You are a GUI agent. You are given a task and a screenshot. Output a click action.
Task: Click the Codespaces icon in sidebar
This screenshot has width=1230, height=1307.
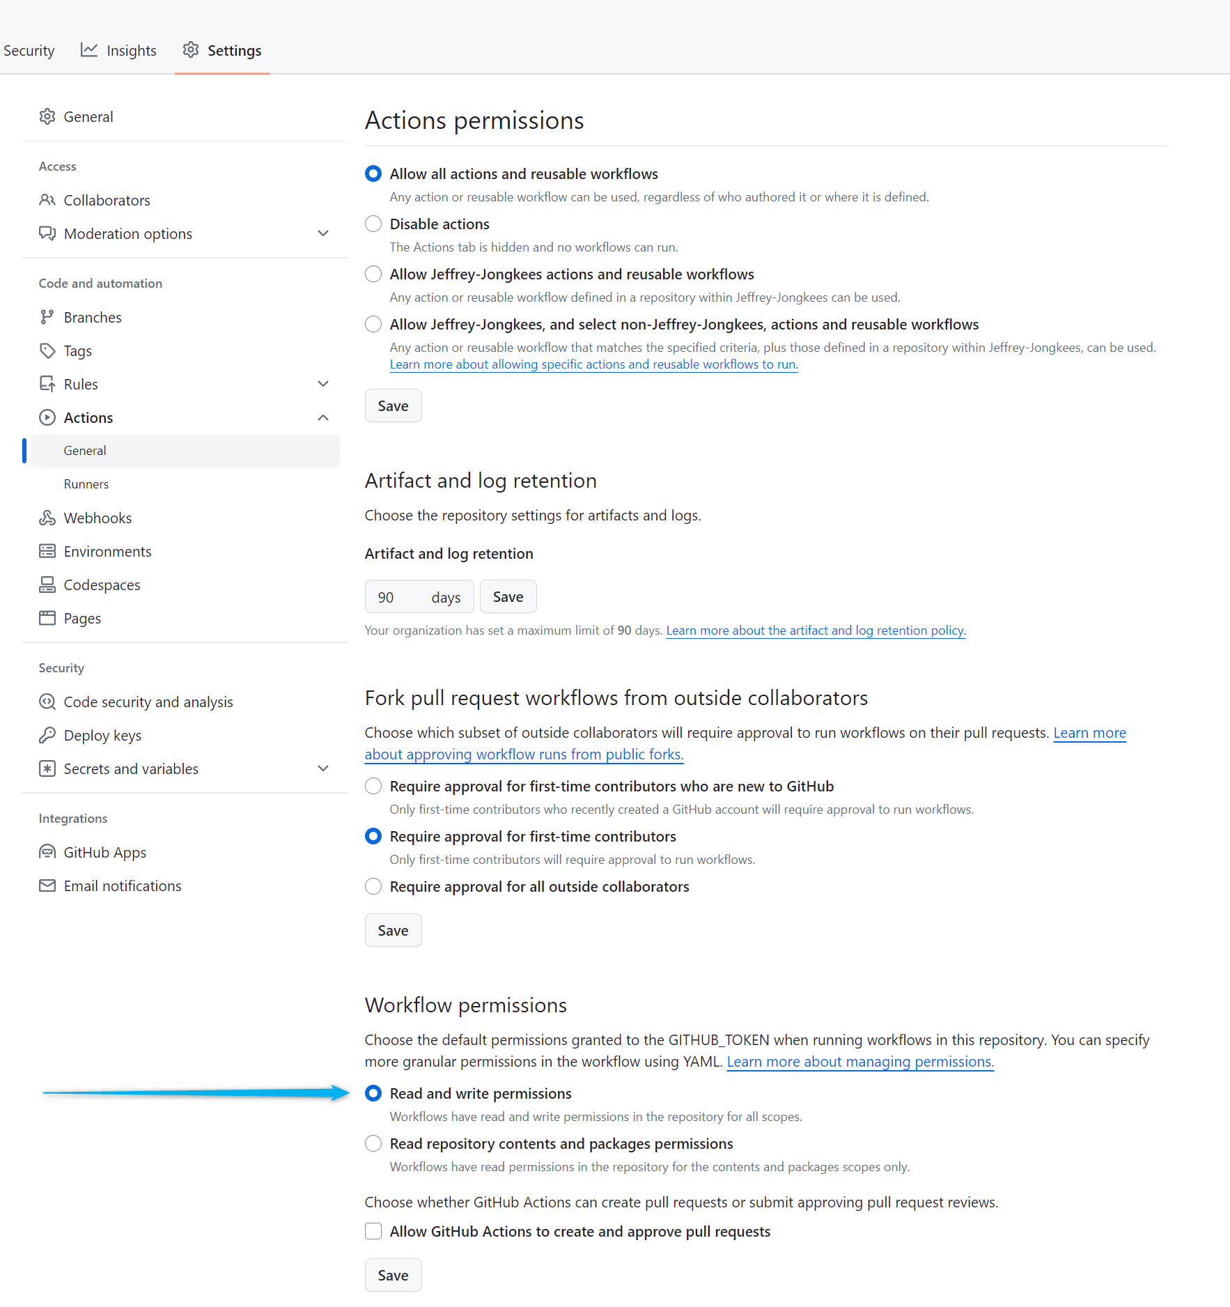coord(47,585)
